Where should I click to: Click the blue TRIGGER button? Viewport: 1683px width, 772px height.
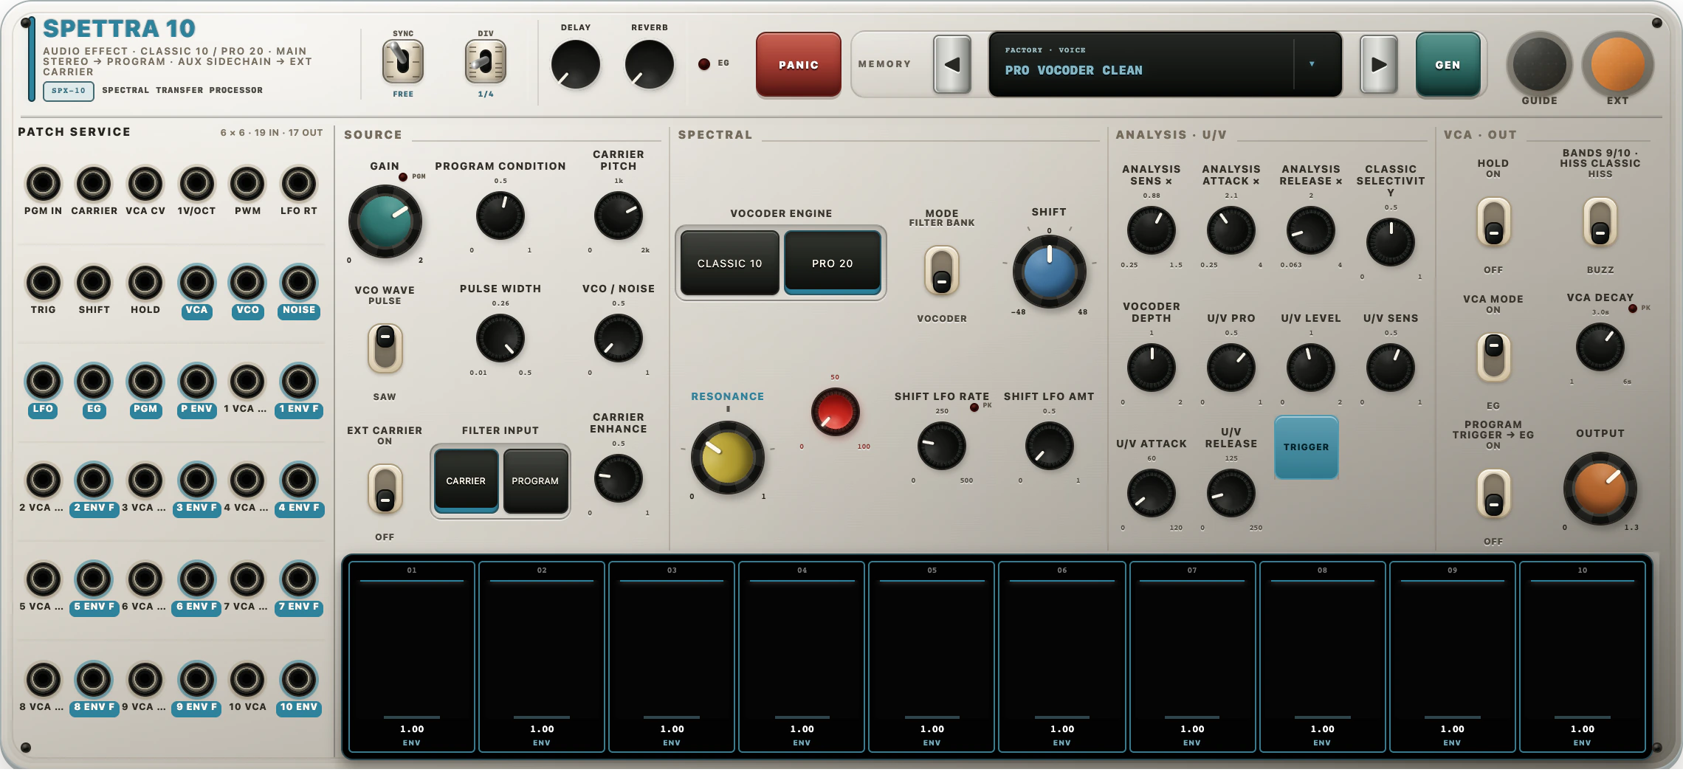pyautogui.click(x=1306, y=447)
